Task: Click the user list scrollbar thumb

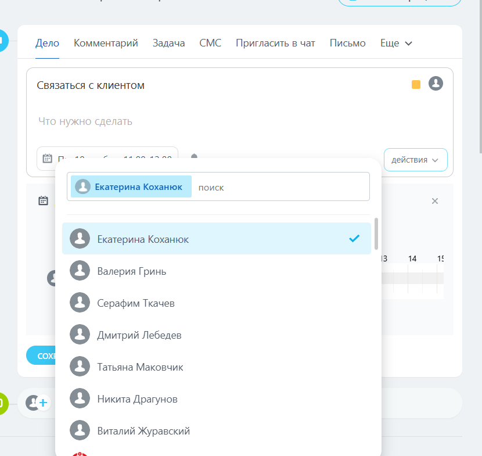Action: [376, 234]
